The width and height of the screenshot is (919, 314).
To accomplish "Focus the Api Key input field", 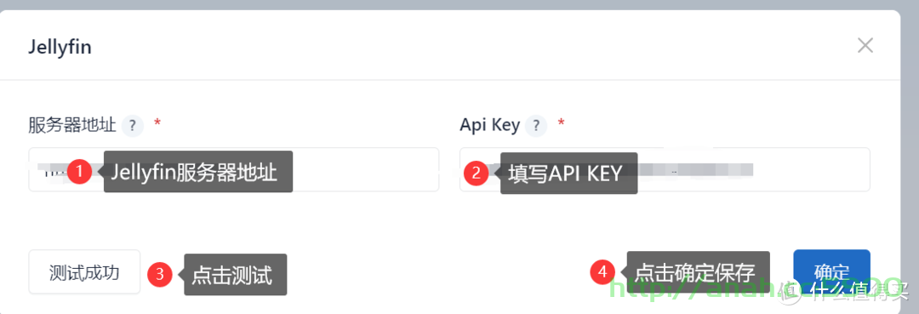I will tap(665, 169).
